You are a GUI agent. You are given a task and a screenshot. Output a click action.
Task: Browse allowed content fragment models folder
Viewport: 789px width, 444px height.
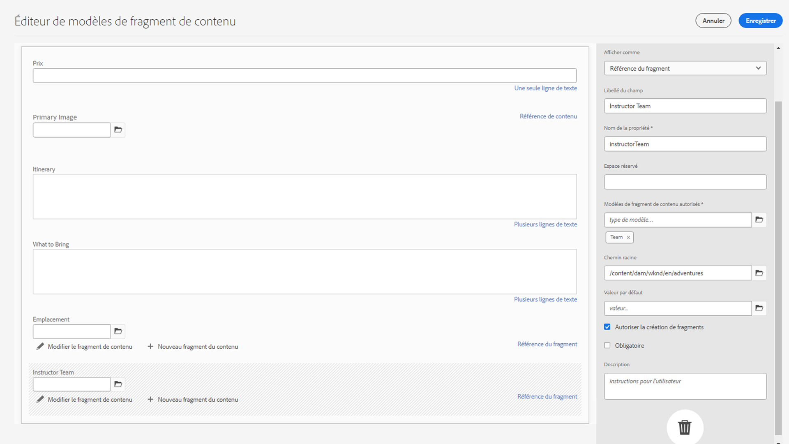(759, 220)
